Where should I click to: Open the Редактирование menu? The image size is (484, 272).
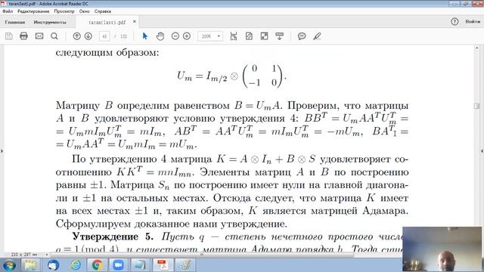[33, 11]
